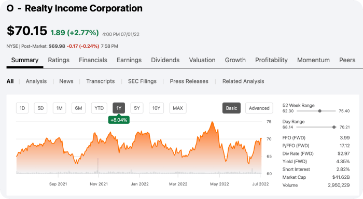The height and width of the screenshot is (199, 363).
Task: Select the 1Y chart range
Action: pyautogui.click(x=119, y=108)
